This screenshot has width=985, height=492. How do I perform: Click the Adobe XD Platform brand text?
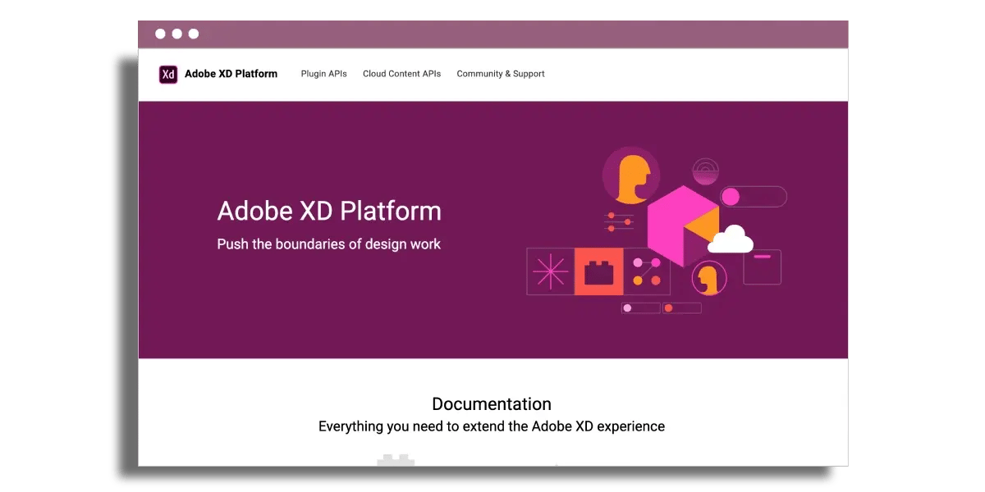[231, 74]
